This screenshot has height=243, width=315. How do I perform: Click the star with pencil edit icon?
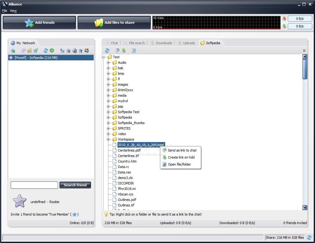[x=35, y=51]
